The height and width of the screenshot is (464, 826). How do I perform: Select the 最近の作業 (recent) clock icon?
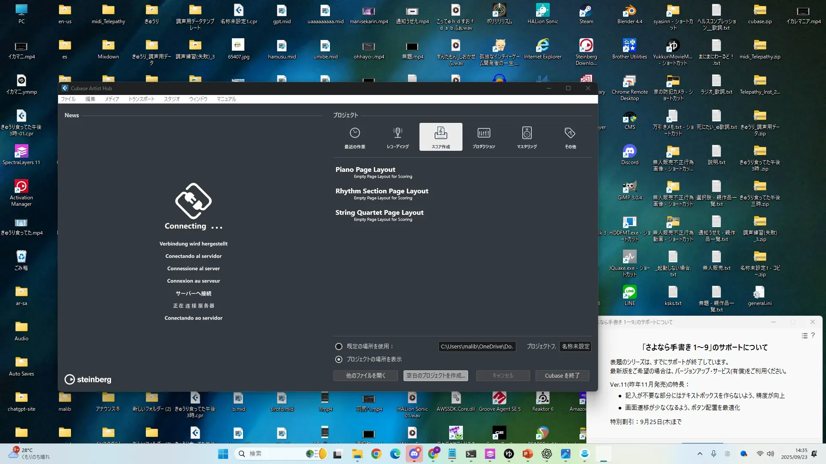tap(354, 133)
